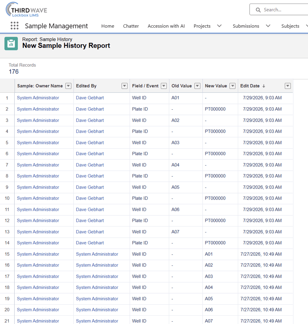Click the Sample Management app name
Screen dimensions: 308x324
pyautogui.click(x=56, y=26)
